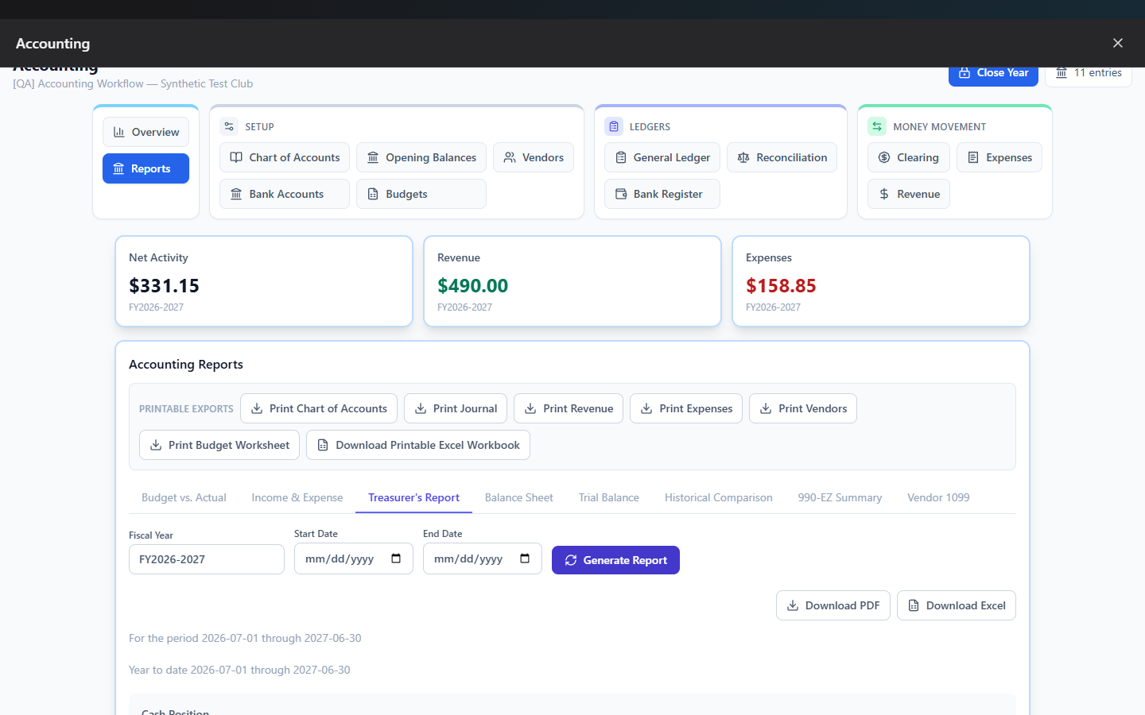
Task: Click the Budgets document icon
Action: coord(373,194)
